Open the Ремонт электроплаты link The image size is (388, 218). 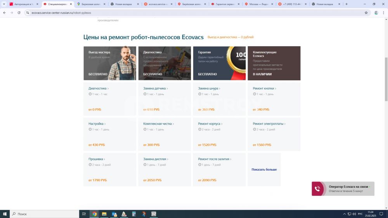click(x=269, y=124)
